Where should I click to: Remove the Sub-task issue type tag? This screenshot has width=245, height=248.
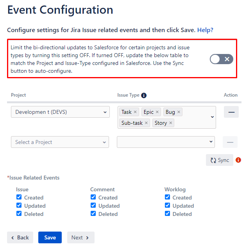tap(146, 123)
